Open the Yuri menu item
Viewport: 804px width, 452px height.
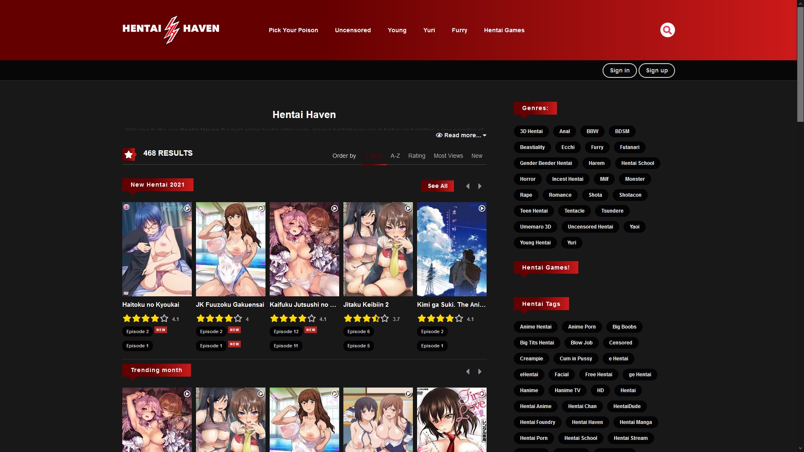pos(429,30)
